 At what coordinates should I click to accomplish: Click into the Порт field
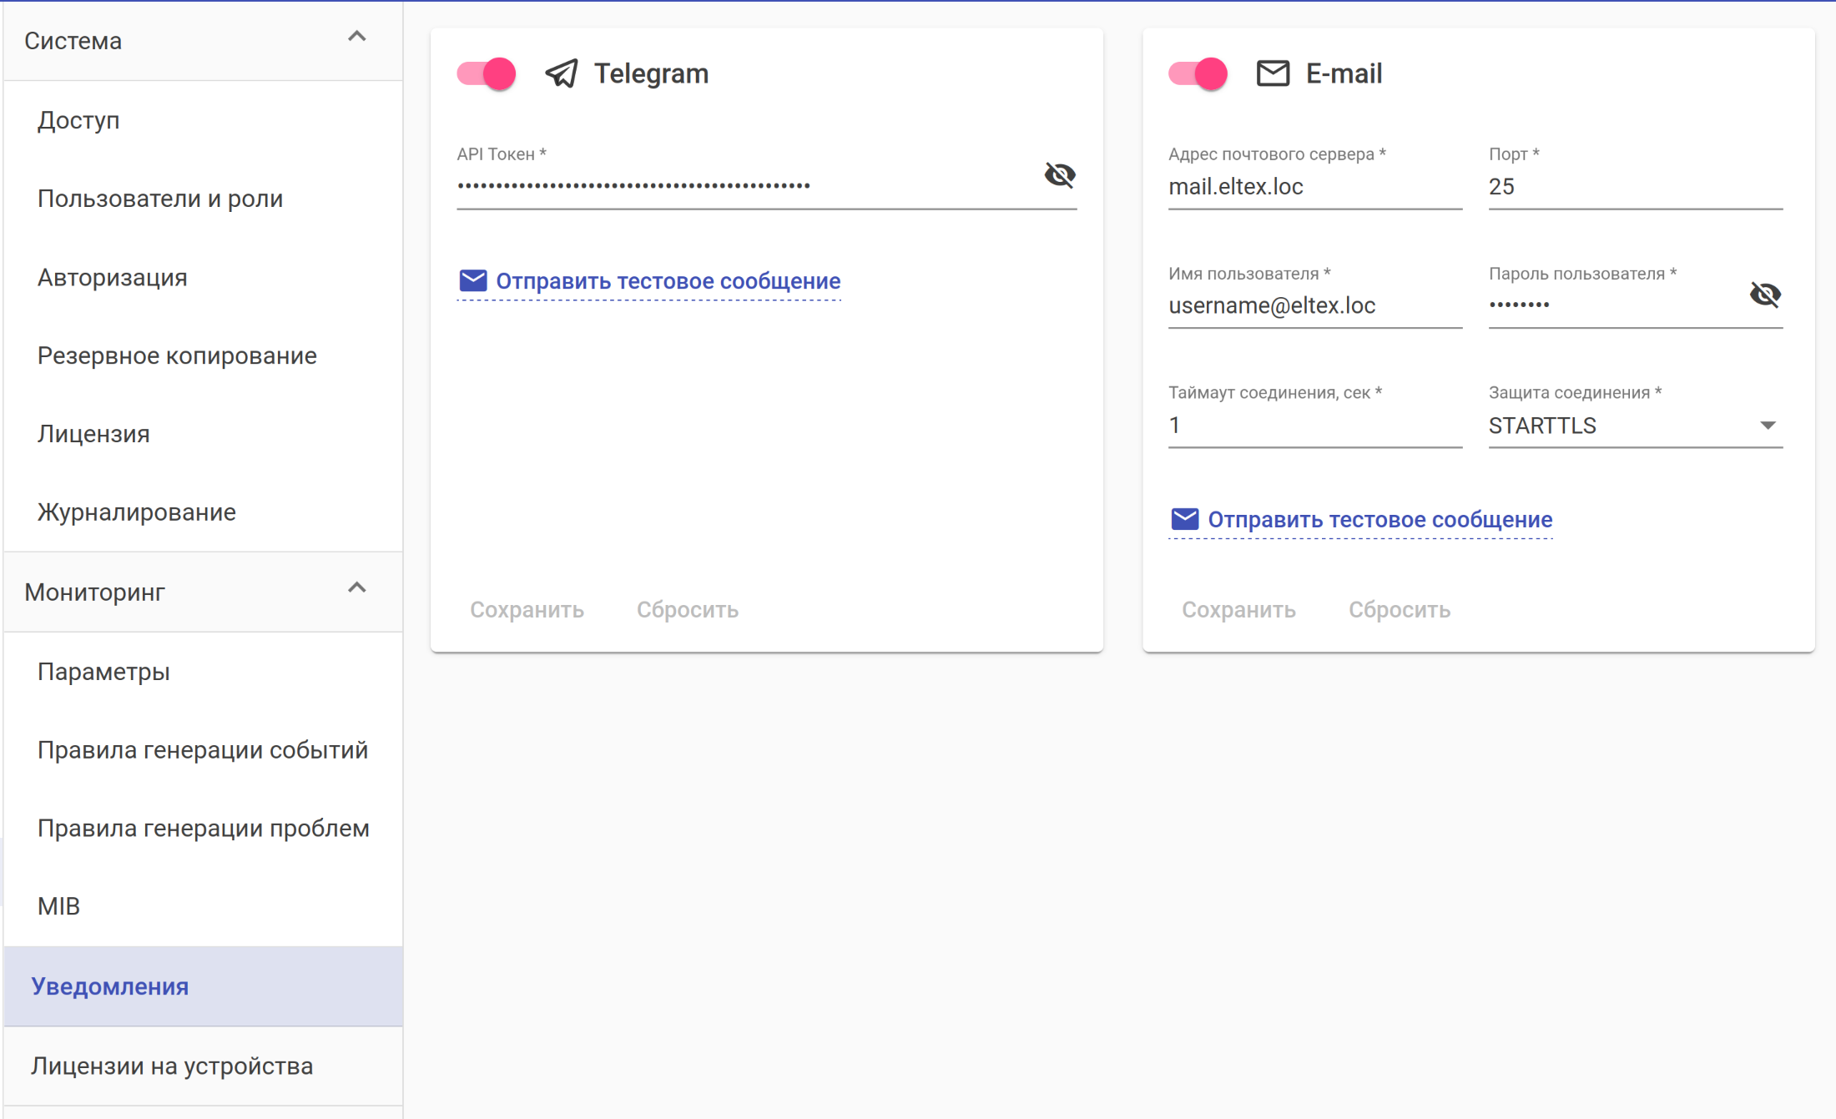click(1634, 187)
